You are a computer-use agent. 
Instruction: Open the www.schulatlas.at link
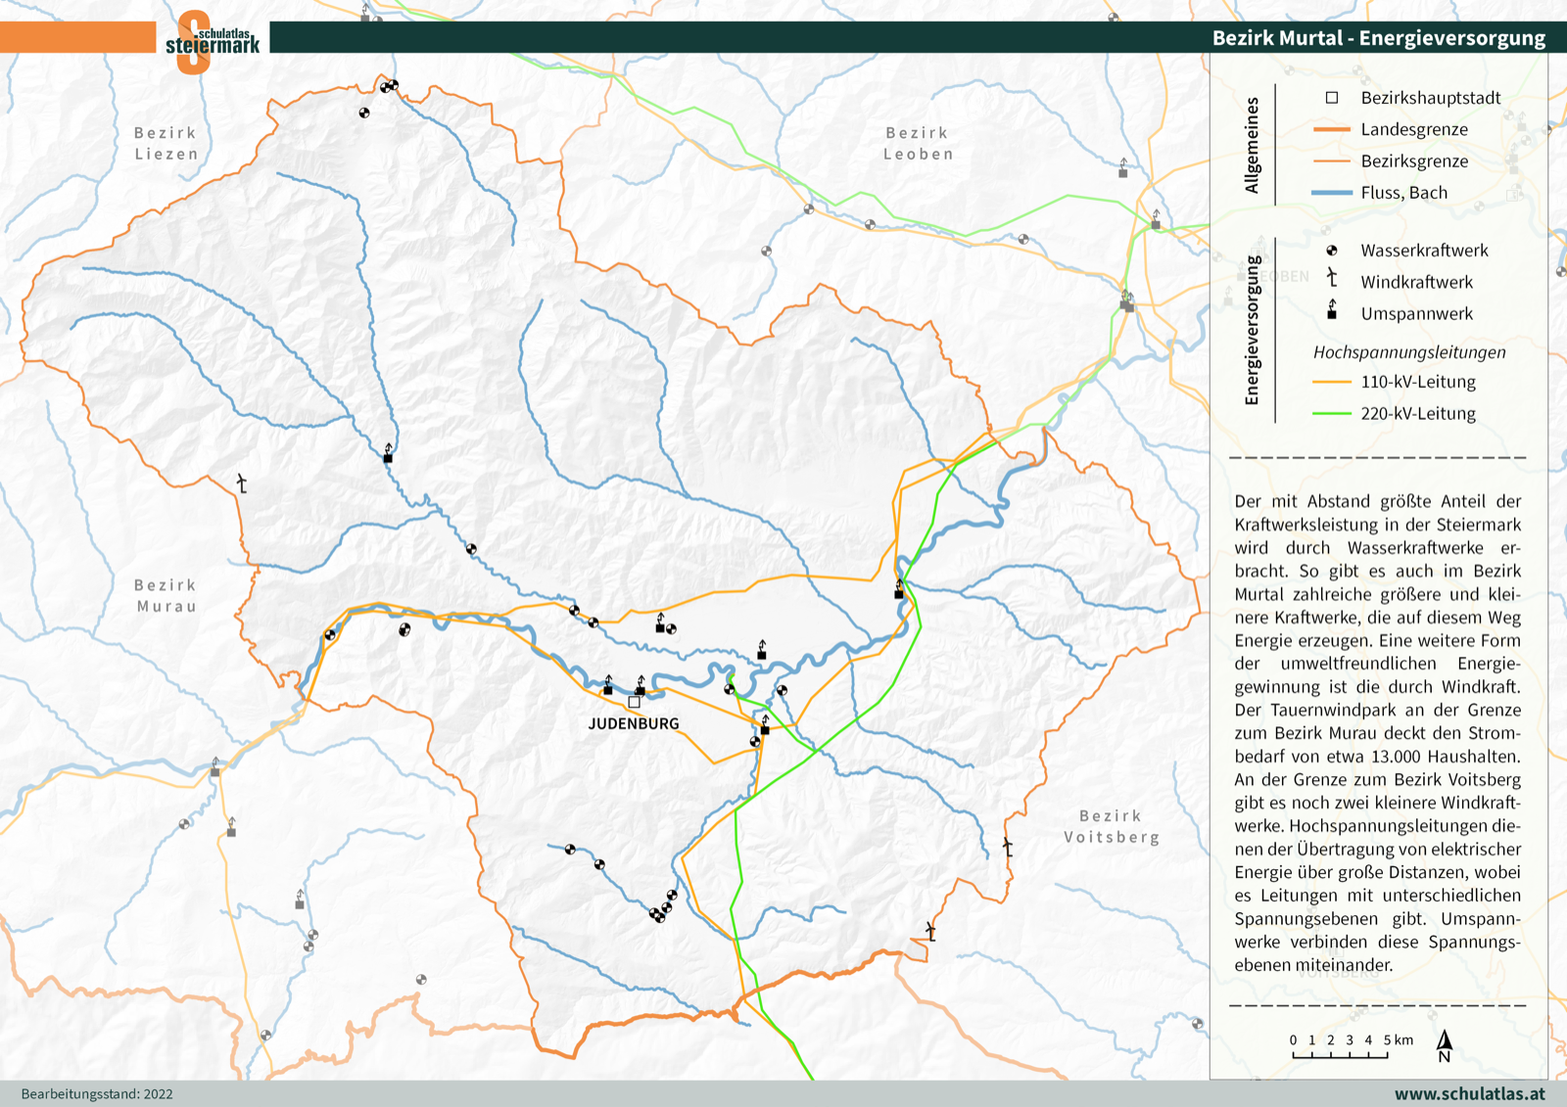1470,1093
